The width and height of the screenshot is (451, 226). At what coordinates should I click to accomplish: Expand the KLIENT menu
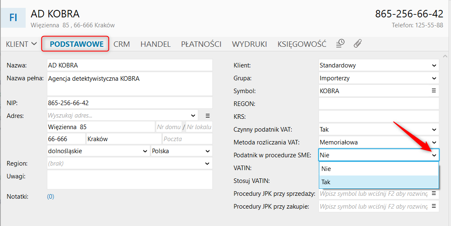coord(21,44)
